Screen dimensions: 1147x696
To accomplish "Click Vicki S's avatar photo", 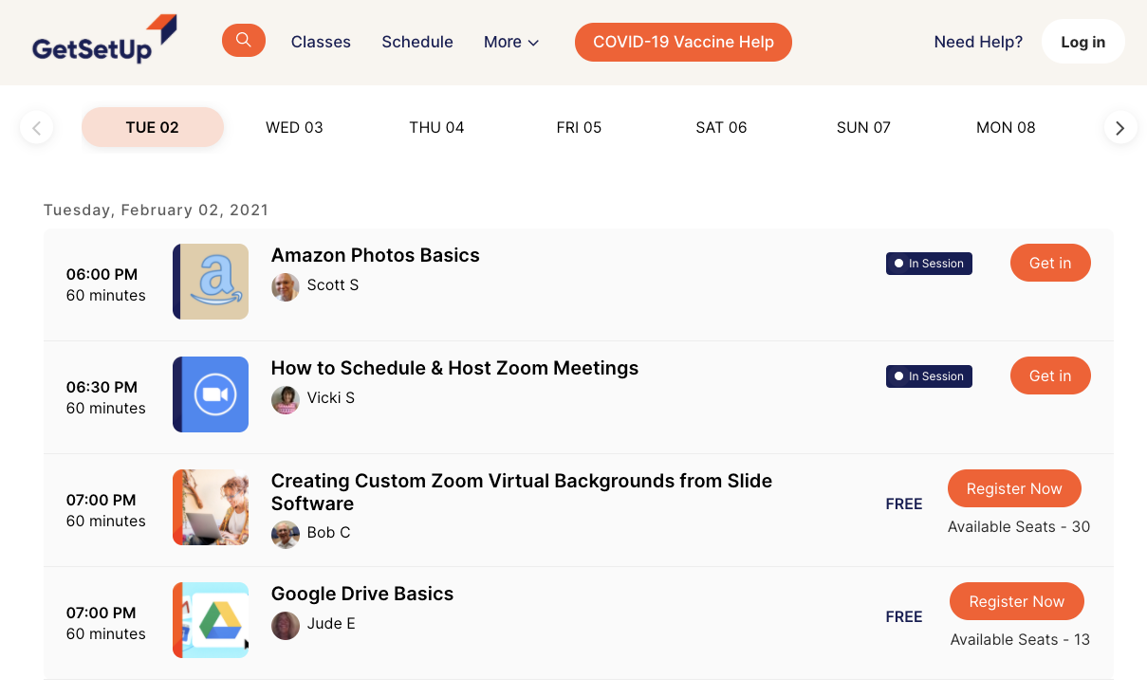I will click(x=286, y=399).
